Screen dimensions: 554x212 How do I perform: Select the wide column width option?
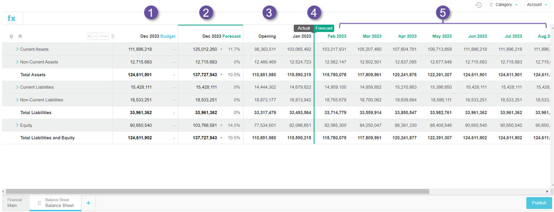pyautogui.click(x=103, y=36)
